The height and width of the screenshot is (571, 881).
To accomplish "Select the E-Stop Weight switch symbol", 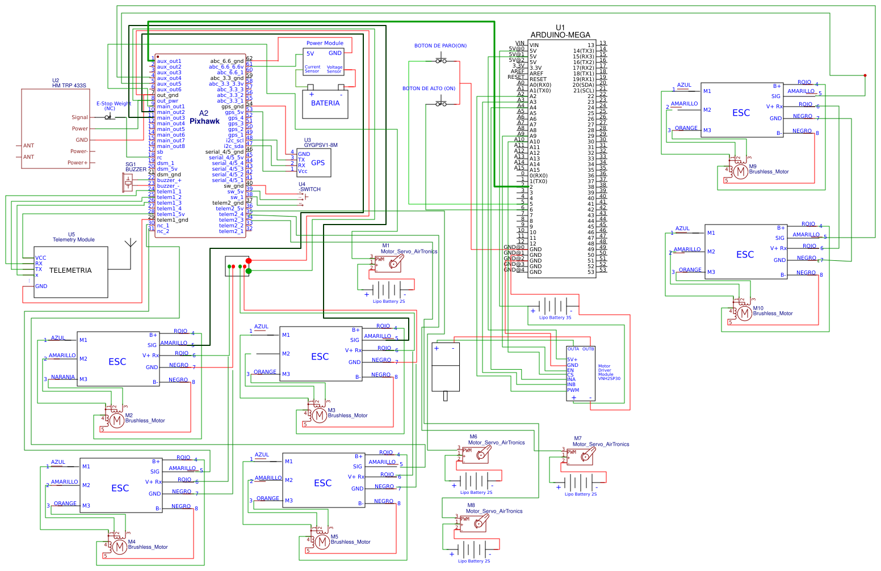I will pyautogui.click(x=110, y=117).
